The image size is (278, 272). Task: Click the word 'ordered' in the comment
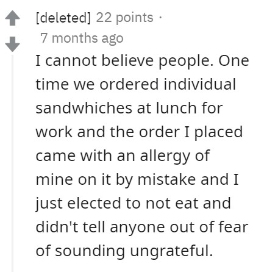(129, 84)
